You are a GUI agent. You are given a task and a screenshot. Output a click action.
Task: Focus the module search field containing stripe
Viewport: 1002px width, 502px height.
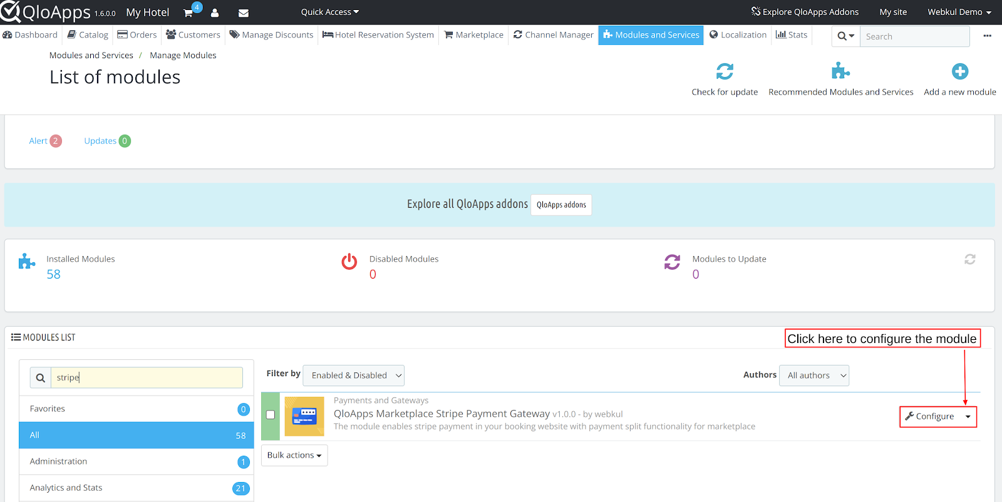click(147, 377)
